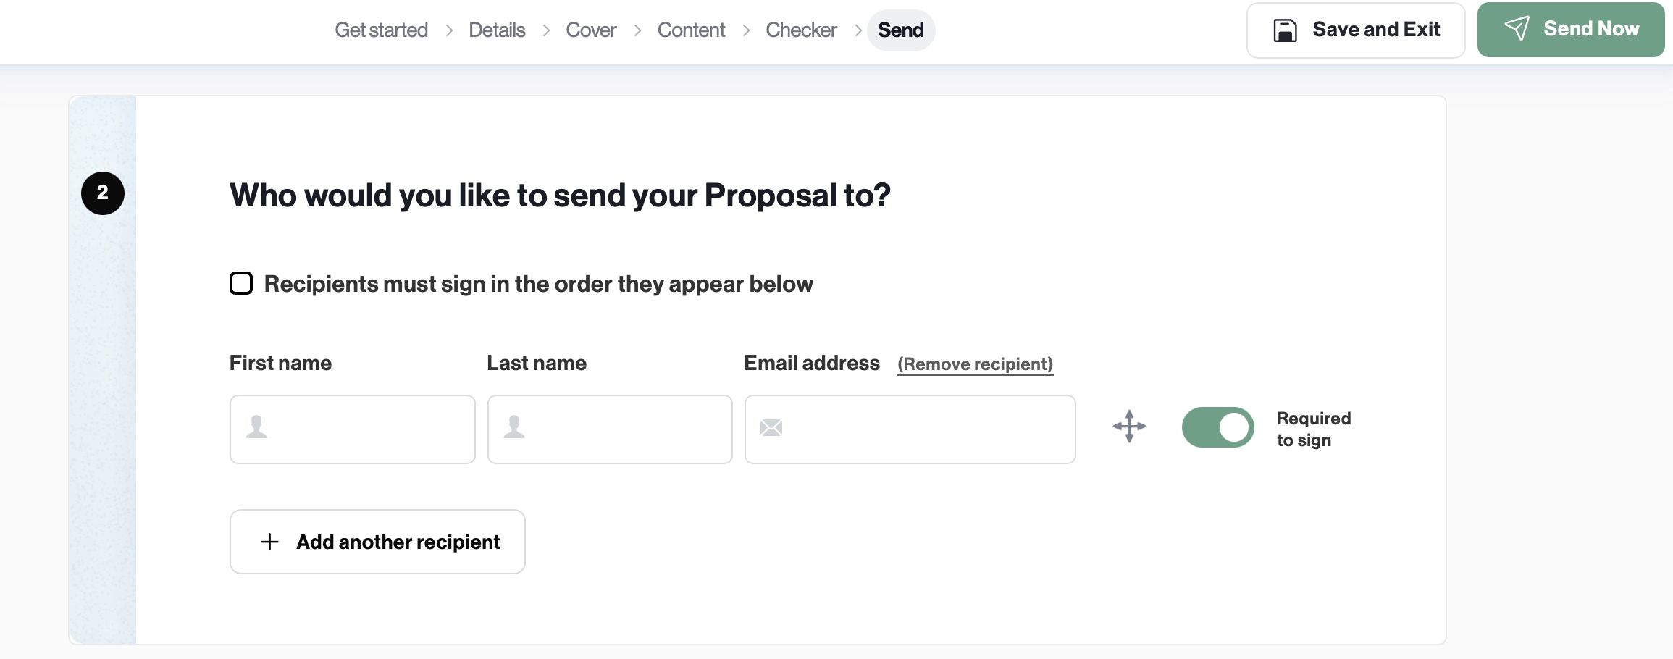Viewport: 1673px width, 659px height.
Task: Click the person icon in Last name field
Action: (513, 427)
